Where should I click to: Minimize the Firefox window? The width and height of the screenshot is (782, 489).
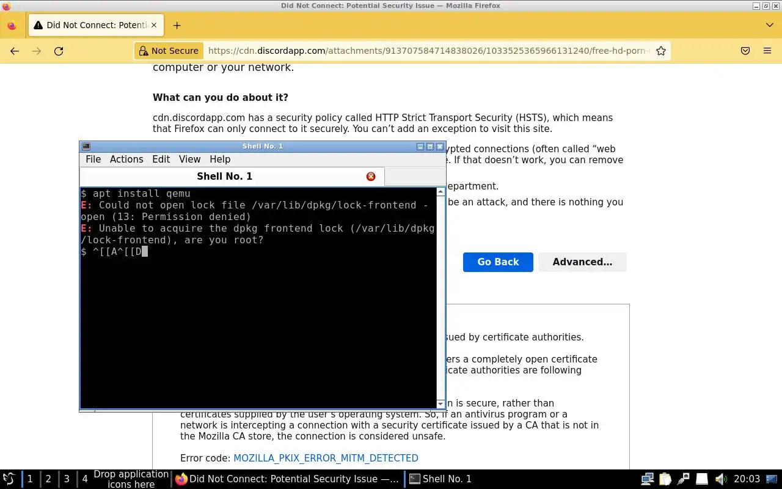[757, 6]
